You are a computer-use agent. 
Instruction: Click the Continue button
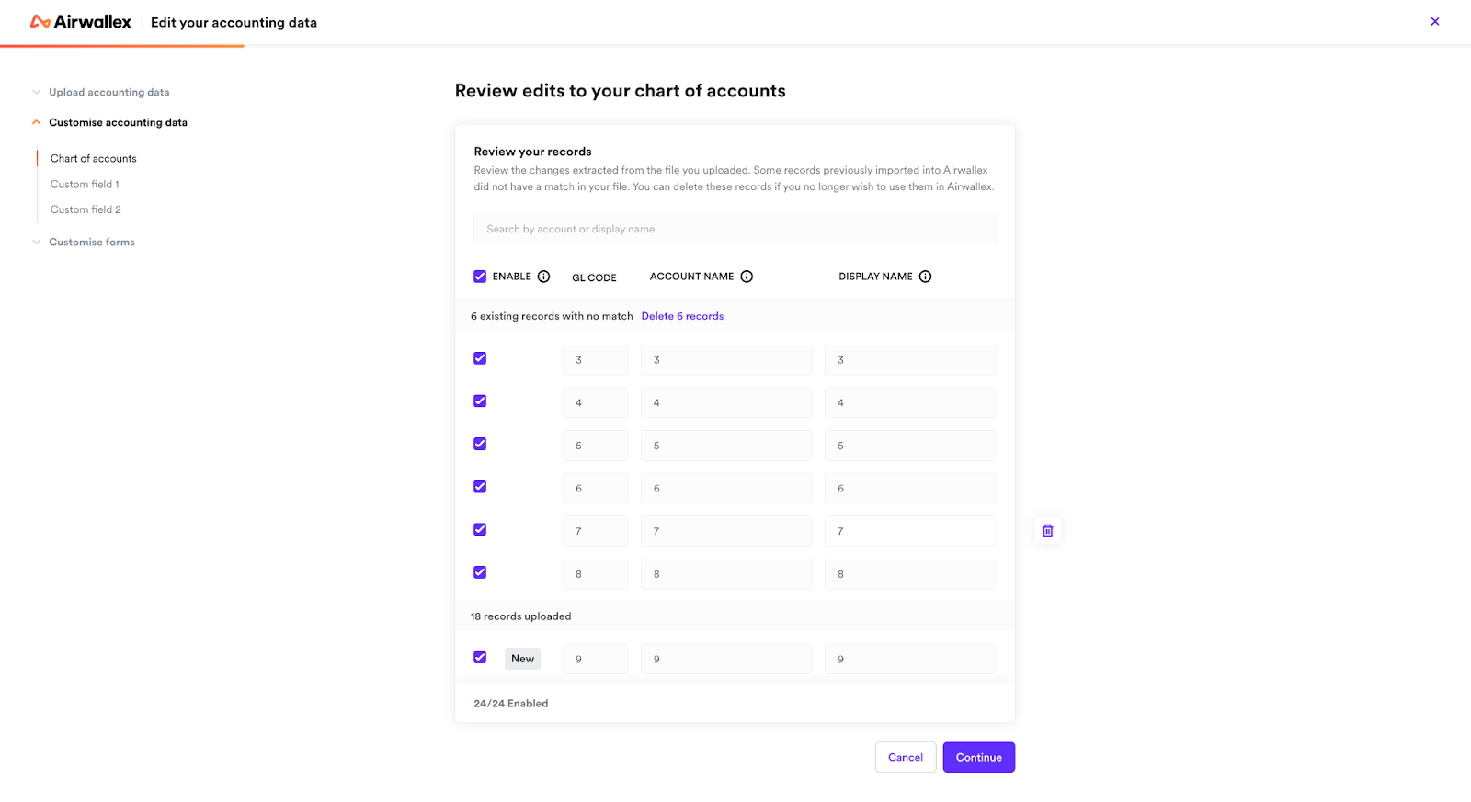(978, 757)
